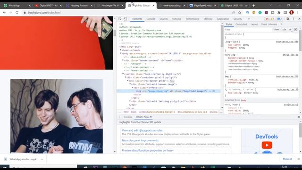Collapse the body element node

[121, 53]
